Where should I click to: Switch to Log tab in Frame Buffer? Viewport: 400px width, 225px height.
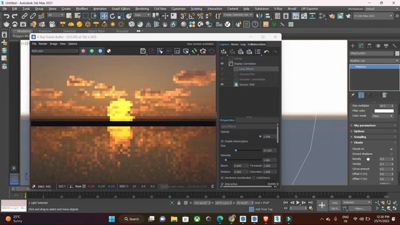[x=243, y=44]
